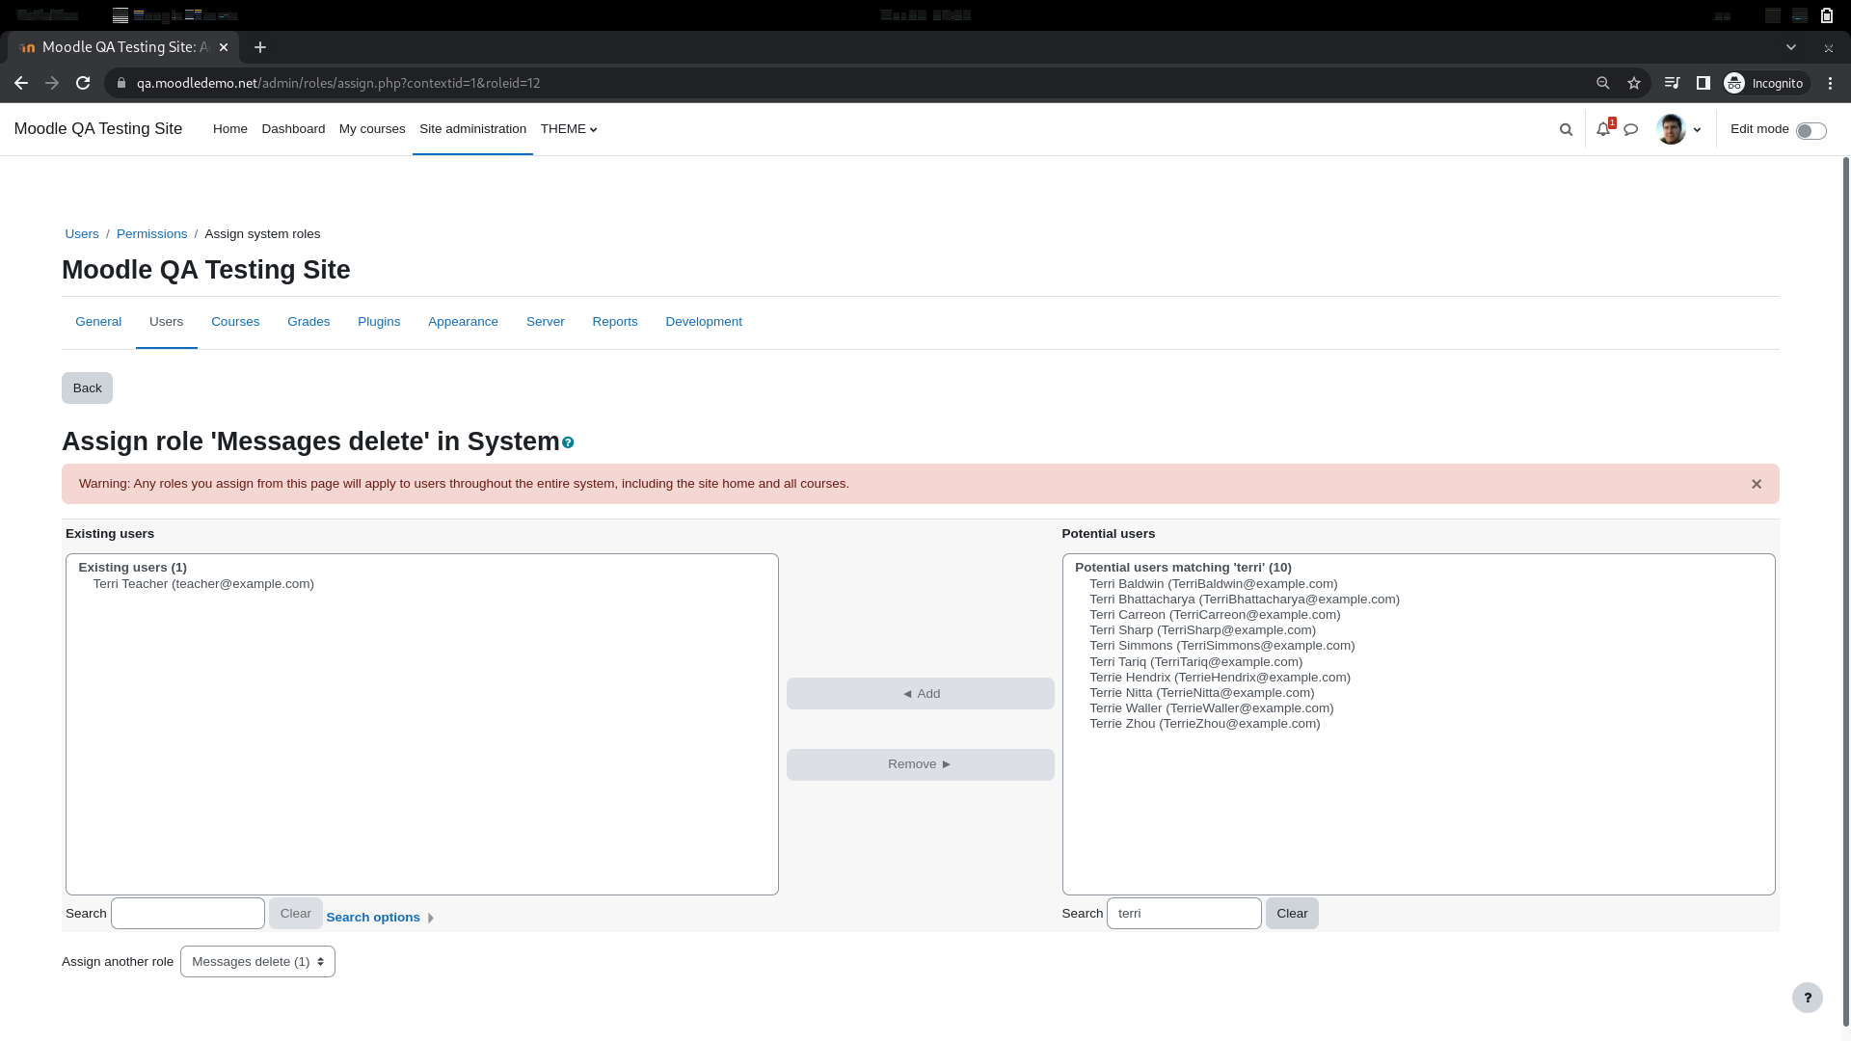Select potential user Terri Simmons

[1222, 646]
